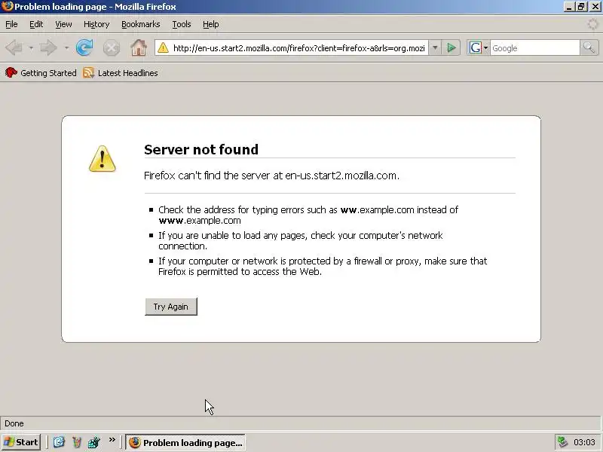The width and height of the screenshot is (603, 452).
Task: Open the Tools menu
Action: pos(182,24)
